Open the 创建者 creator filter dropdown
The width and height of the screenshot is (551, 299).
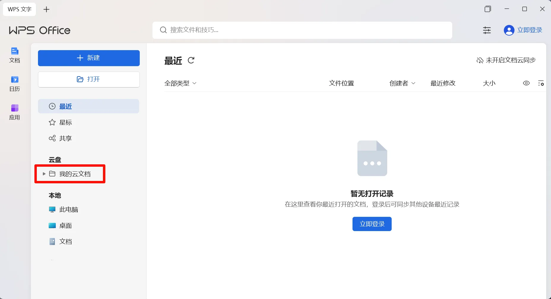tap(402, 83)
